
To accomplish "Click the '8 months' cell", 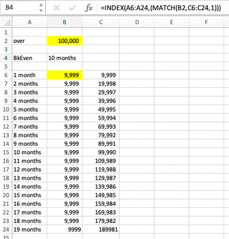I will (x=30, y=135).
